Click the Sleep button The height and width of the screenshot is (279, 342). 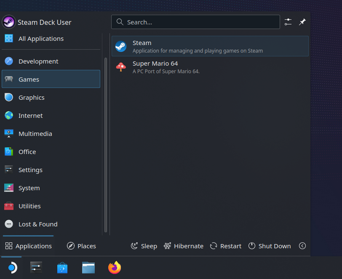pos(144,246)
